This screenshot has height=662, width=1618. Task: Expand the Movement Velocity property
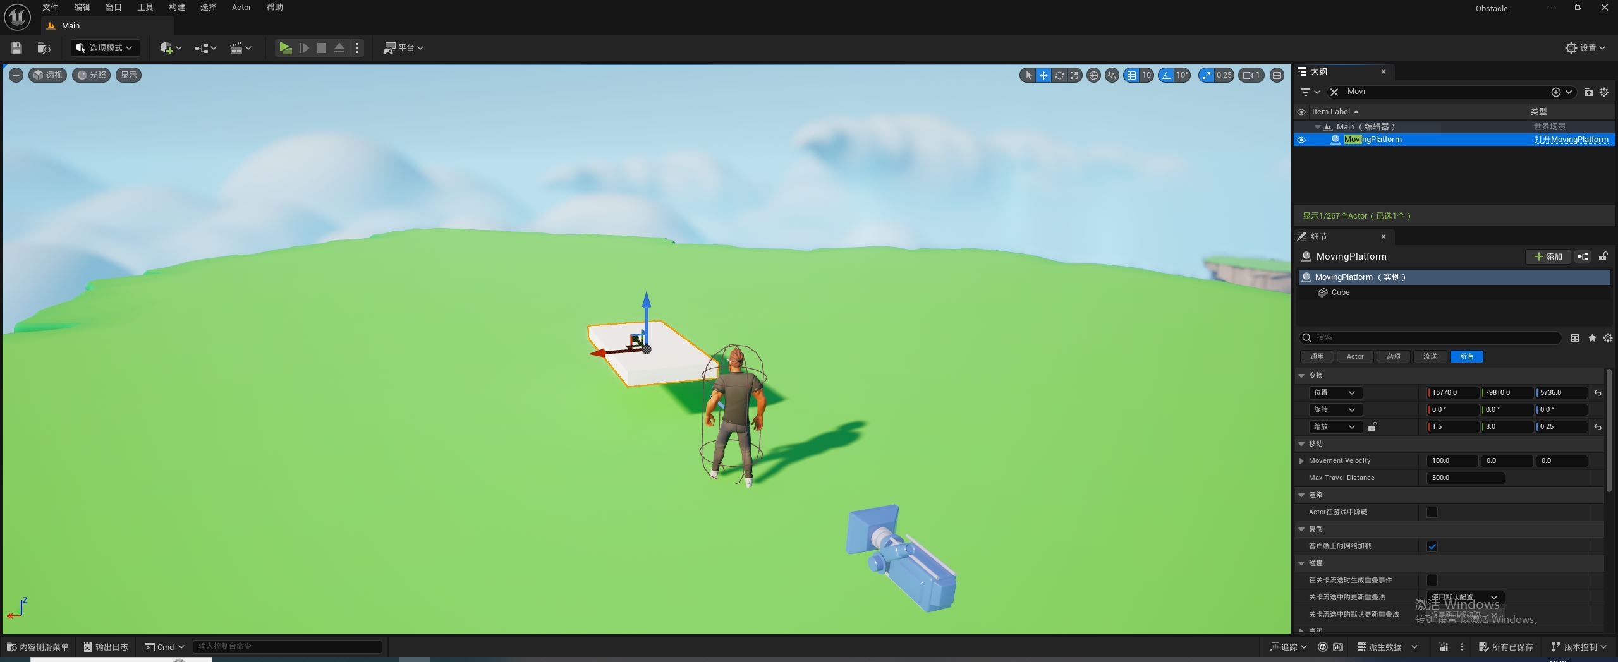[1301, 461]
